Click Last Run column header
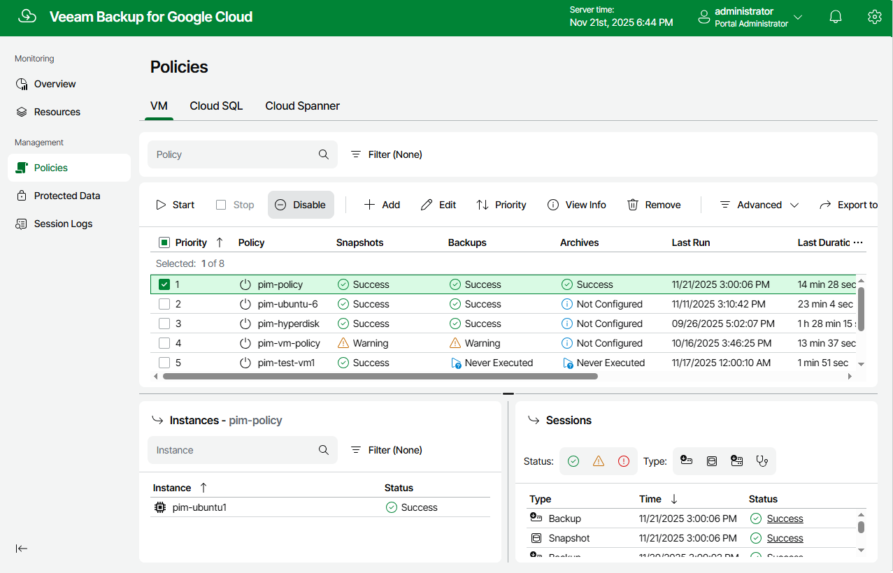The image size is (893, 573). (x=691, y=242)
